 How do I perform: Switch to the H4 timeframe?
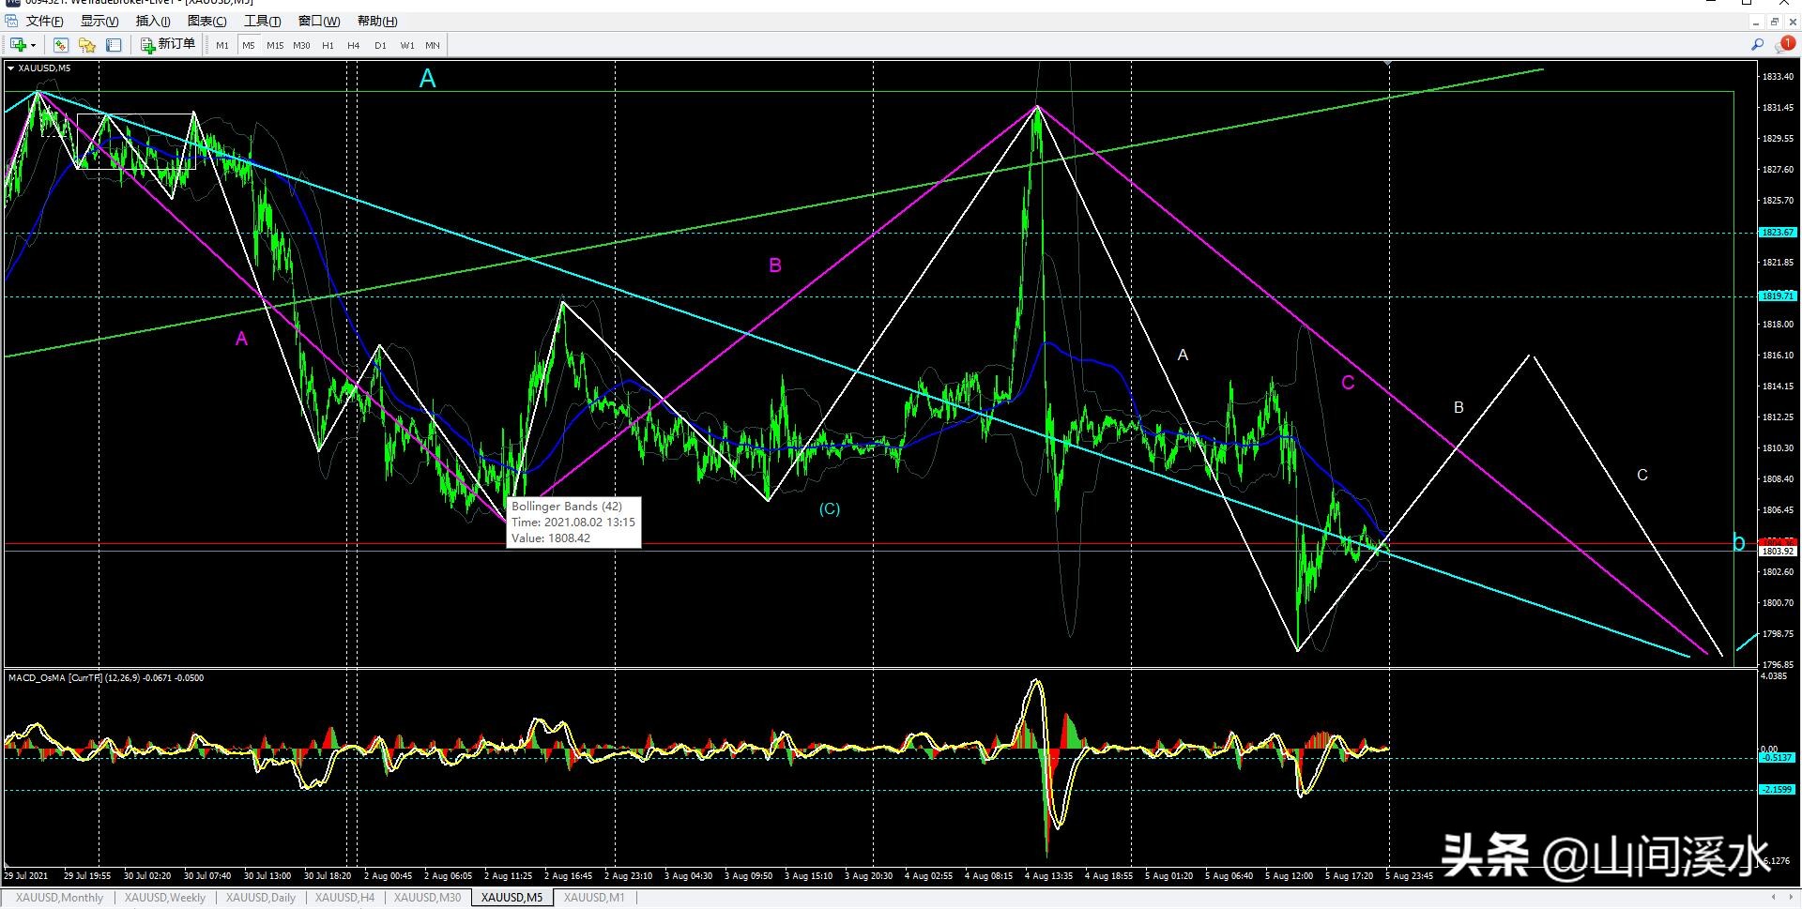[x=354, y=45]
